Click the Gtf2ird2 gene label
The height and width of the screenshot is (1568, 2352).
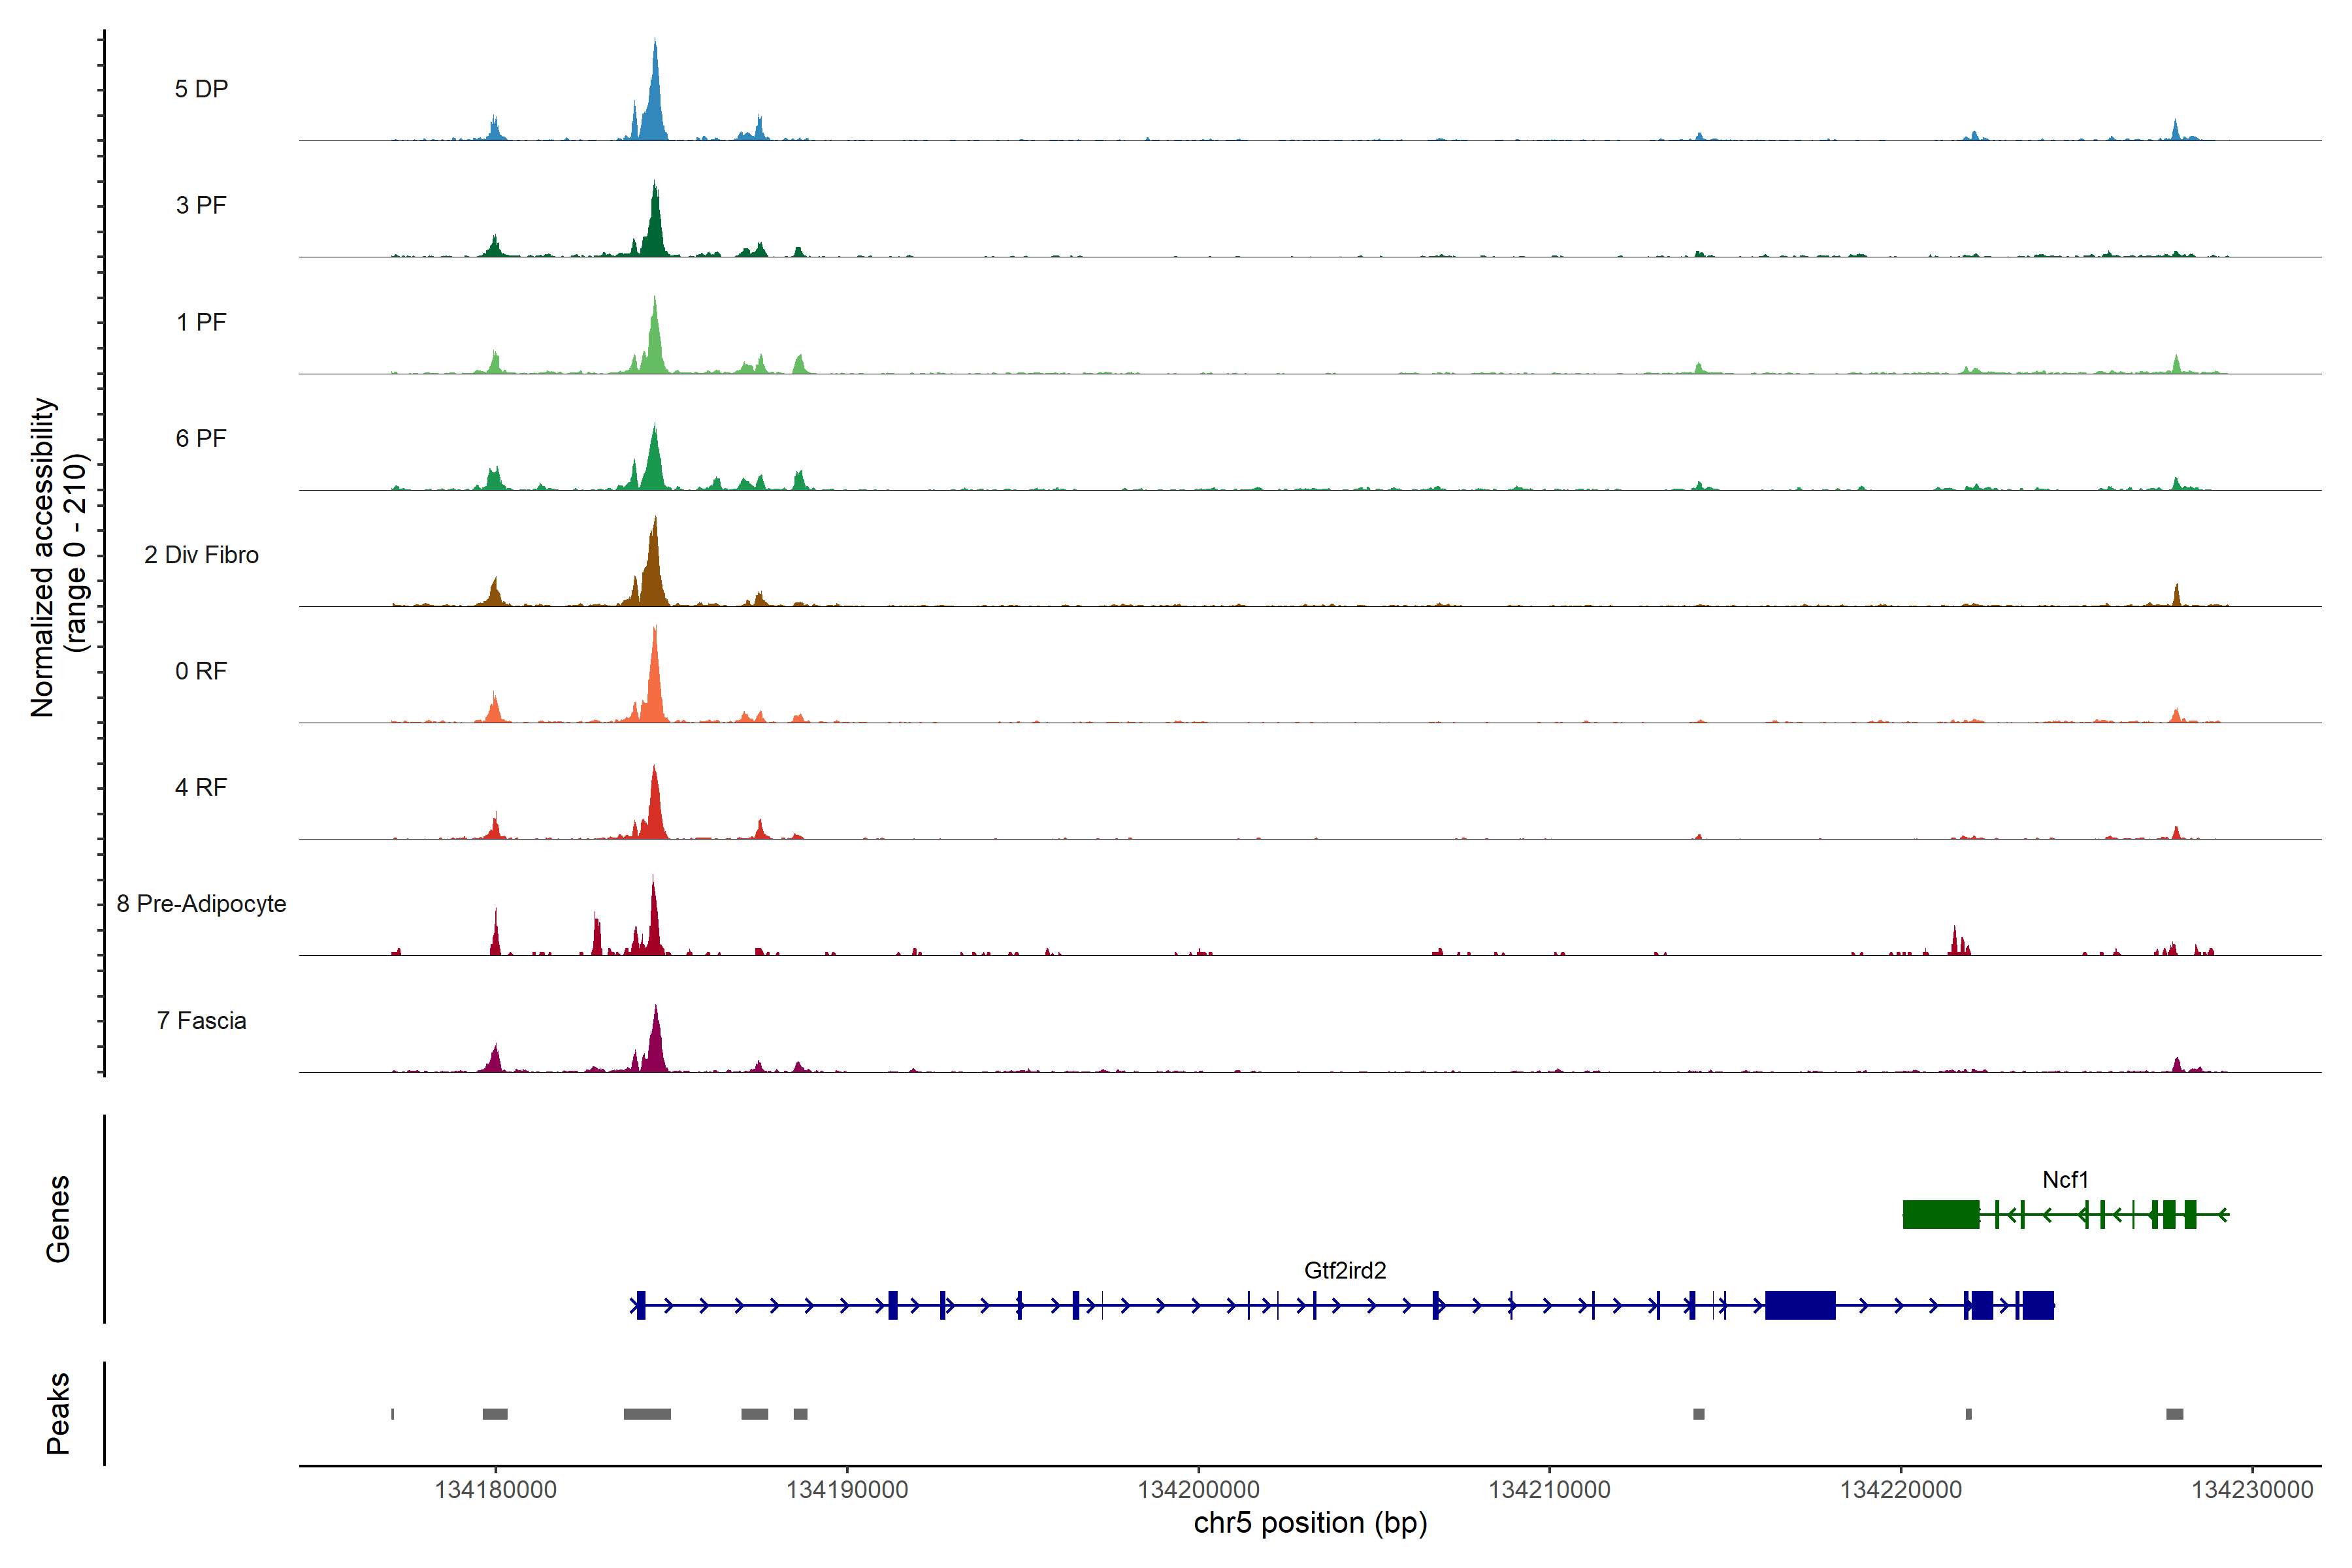point(1345,1270)
